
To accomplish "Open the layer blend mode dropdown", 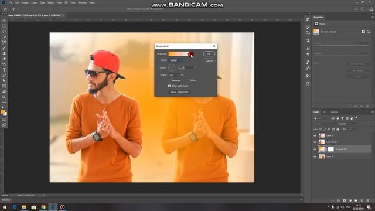I will 325,124.
